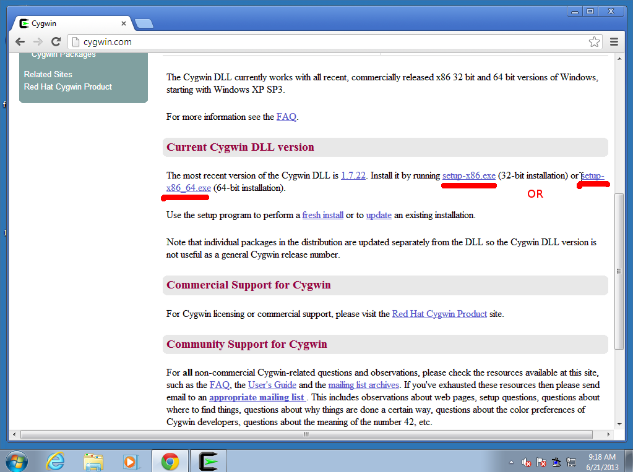The image size is (633, 472).
Task: Go forward with the forward arrow
Action: click(38, 41)
